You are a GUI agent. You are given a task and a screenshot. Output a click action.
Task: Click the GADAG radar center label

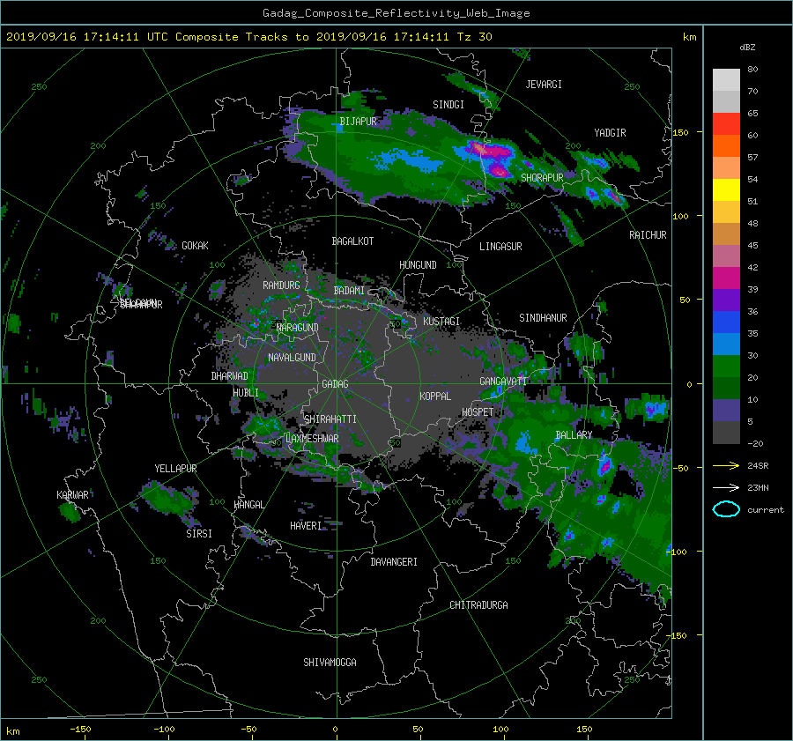coord(336,384)
